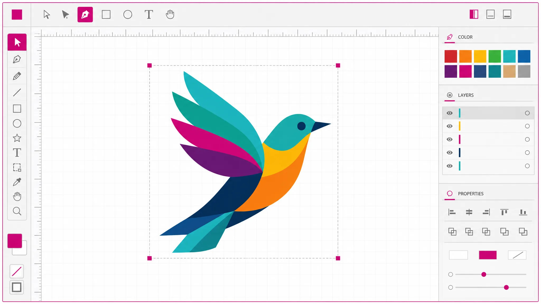Viewport: 541px width, 304px height.
Task: Hide the first teal layer via eye icon
Action: coord(450,113)
